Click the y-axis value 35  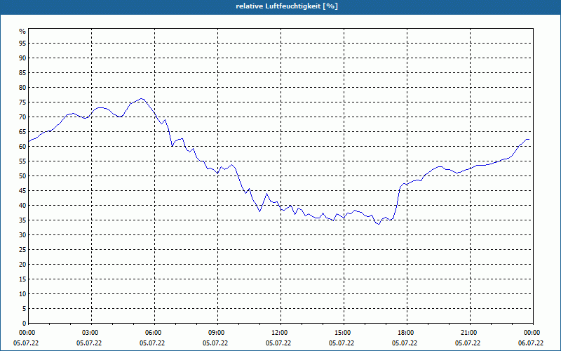(22, 220)
